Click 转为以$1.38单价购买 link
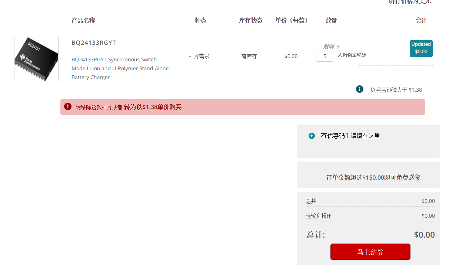449x265 pixels. click(153, 107)
